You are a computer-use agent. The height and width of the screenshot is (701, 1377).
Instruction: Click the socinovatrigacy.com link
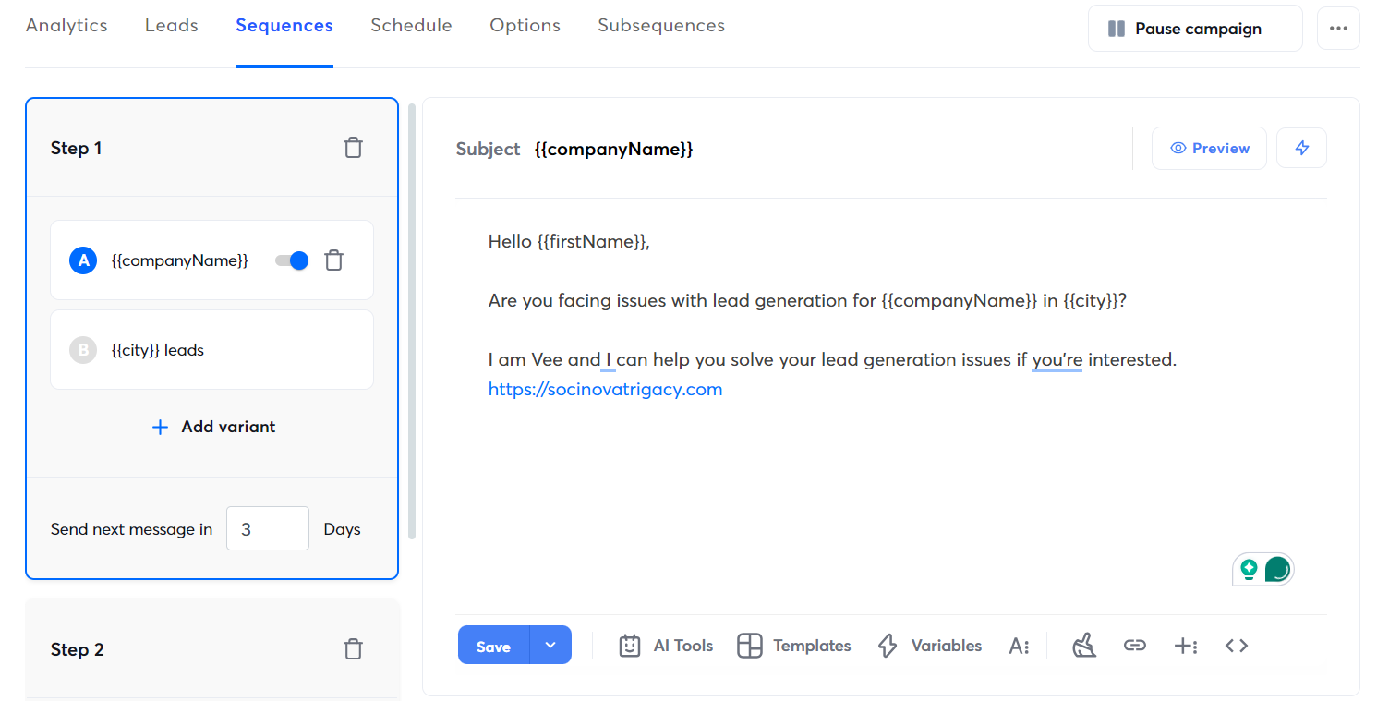pos(605,389)
